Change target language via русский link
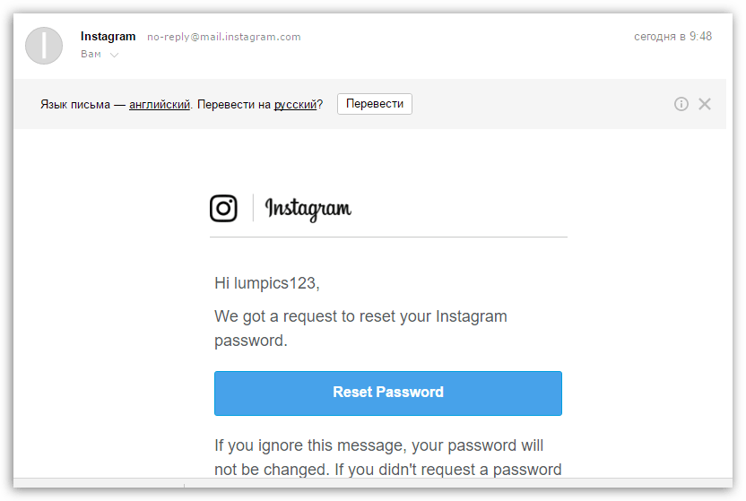 click(x=295, y=104)
